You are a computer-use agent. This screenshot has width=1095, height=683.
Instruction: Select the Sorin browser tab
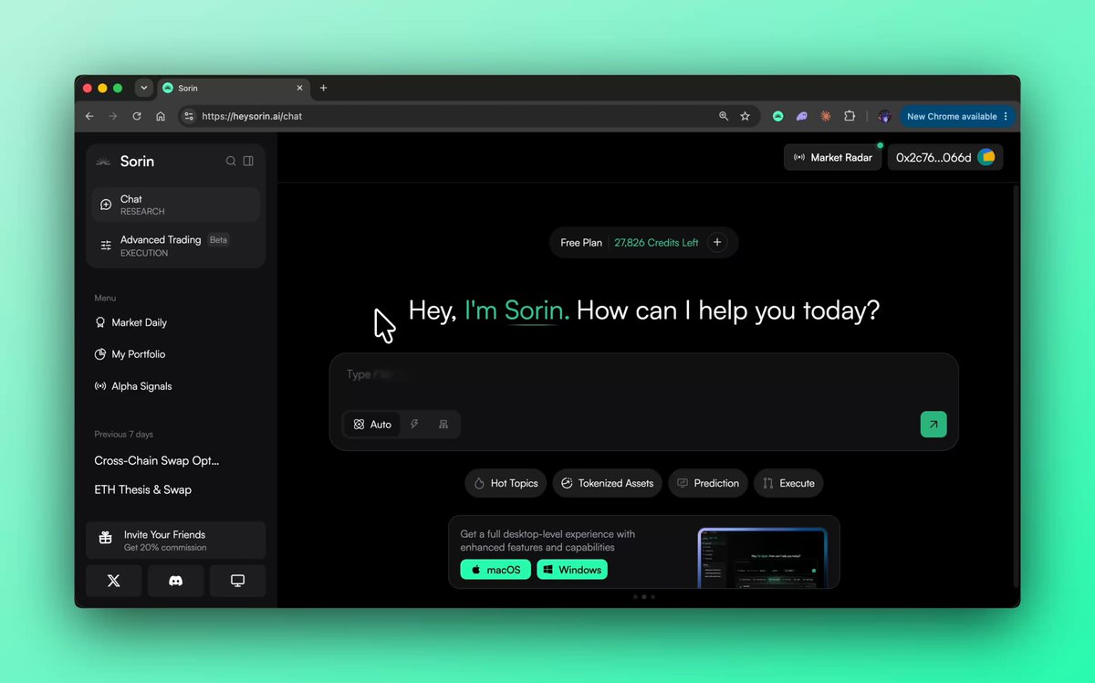pyautogui.click(x=234, y=88)
